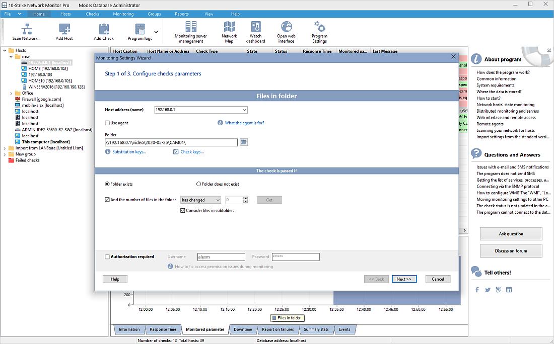The image size is (554, 344).
Task: Open the Watch dashboard
Action: click(x=255, y=32)
